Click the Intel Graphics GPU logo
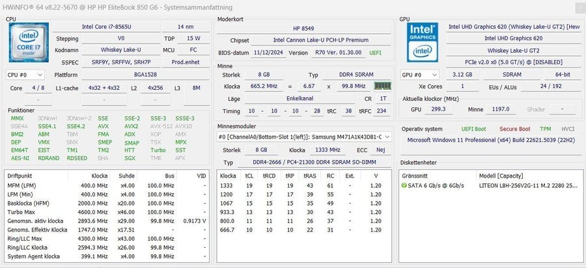Image resolution: width=586 pixels, height=268 pixels. coord(423,42)
